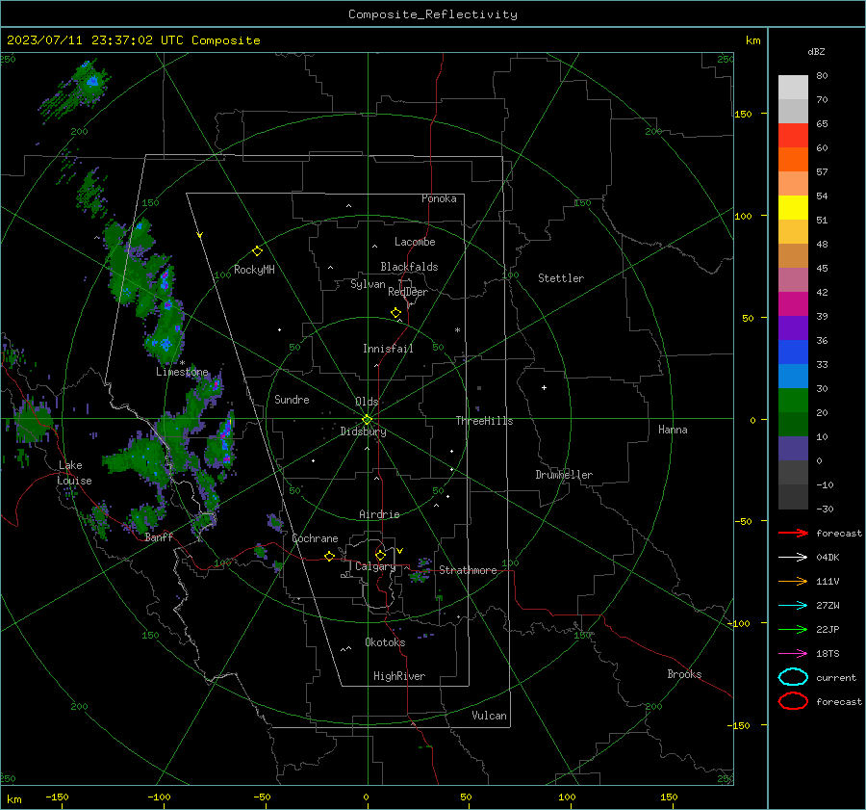Click the Airdrie city label
Image resolution: width=866 pixels, height=810 pixels.
pyautogui.click(x=379, y=514)
